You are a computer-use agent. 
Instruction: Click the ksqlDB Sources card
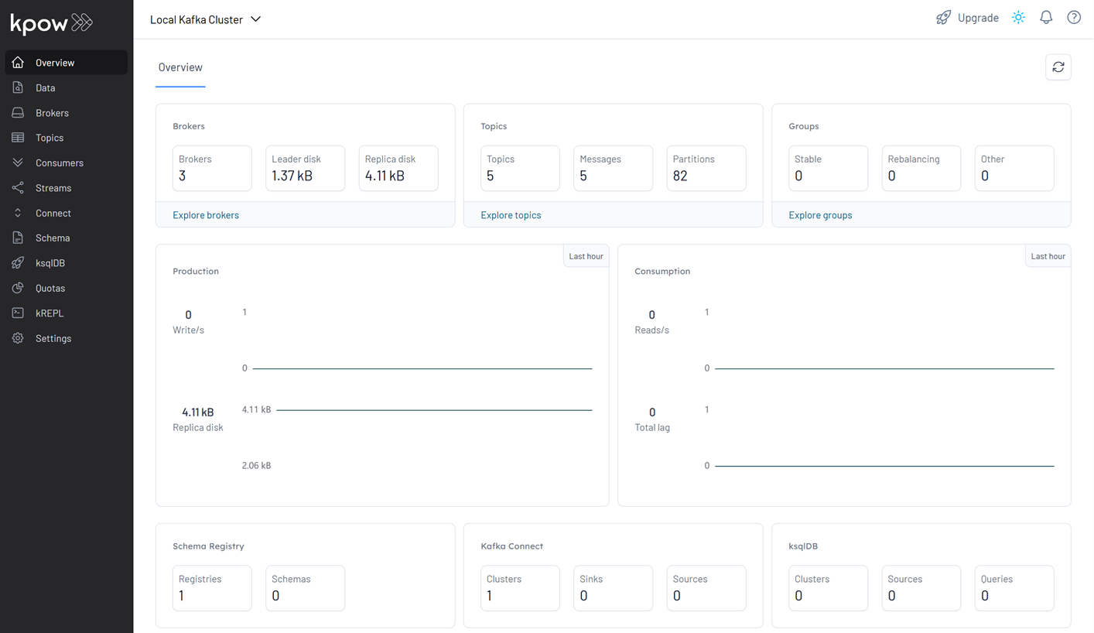[x=921, y=588]
